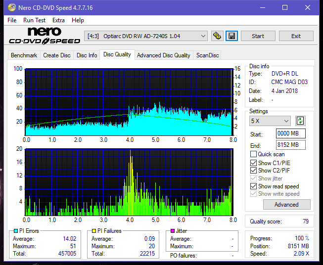Click the Quality score value 79
The height and width of the screenshot is (265, 323).
(306, 221)
